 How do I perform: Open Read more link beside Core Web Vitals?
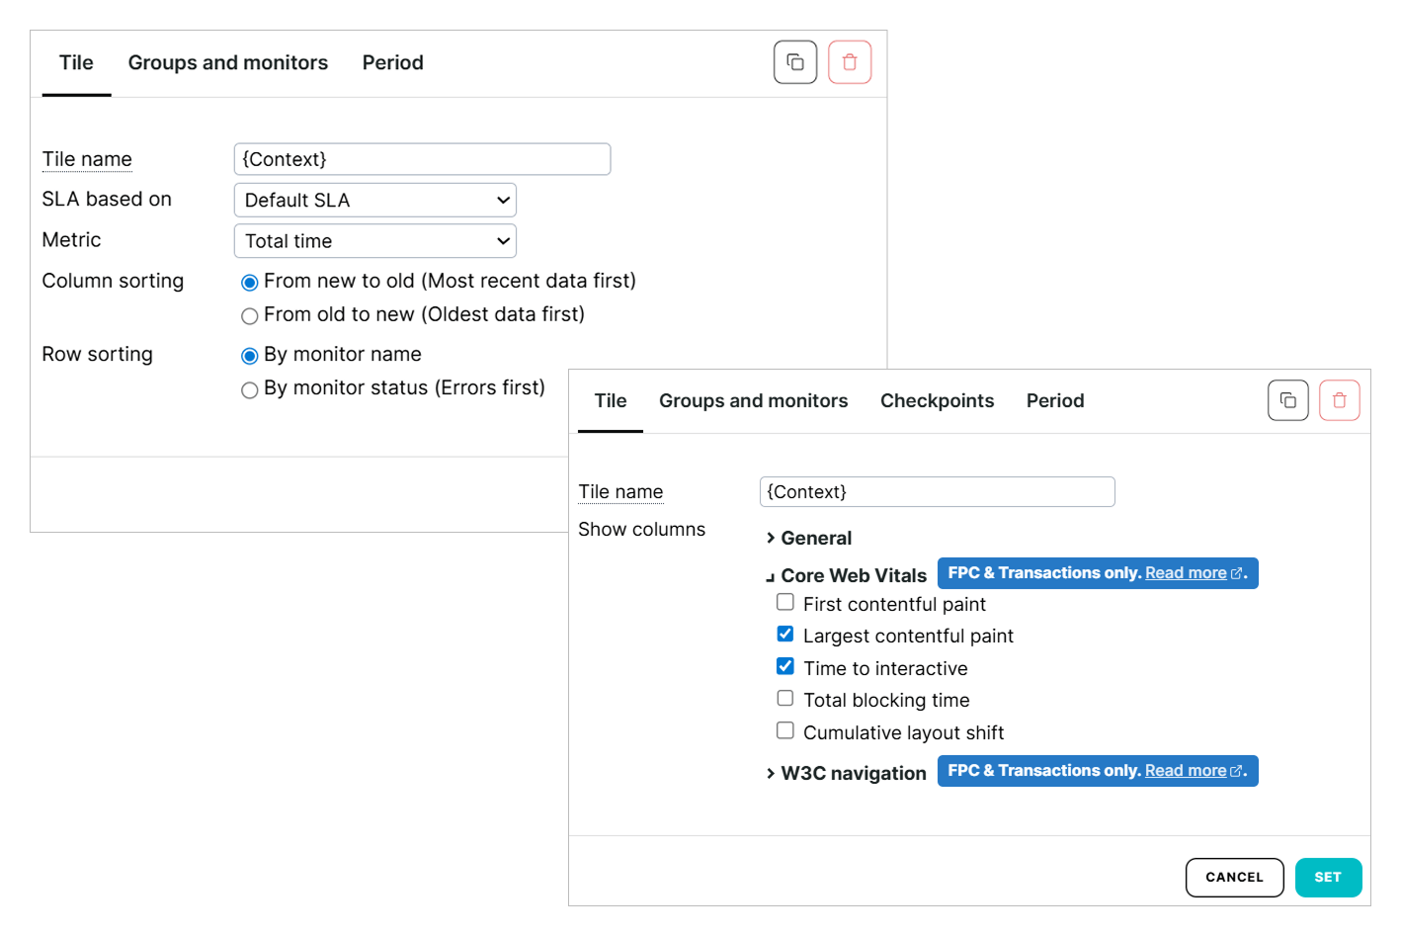click(x=1186, y=573)
